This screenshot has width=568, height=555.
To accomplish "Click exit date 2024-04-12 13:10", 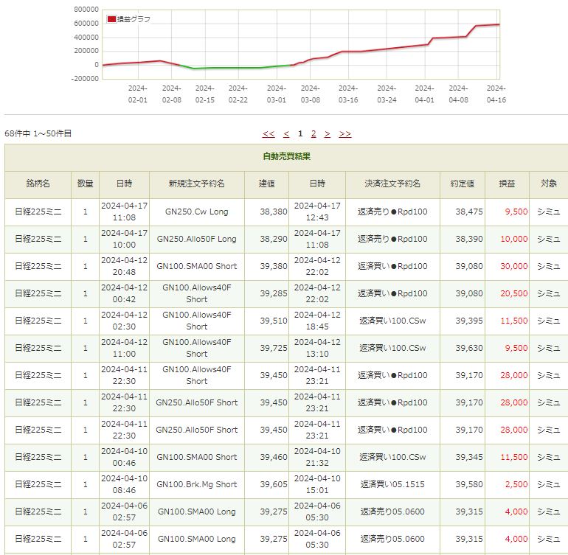I will pos(317,348).
